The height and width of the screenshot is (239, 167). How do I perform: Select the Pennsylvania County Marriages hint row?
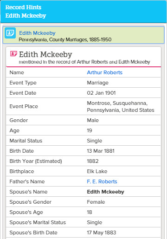83,35
